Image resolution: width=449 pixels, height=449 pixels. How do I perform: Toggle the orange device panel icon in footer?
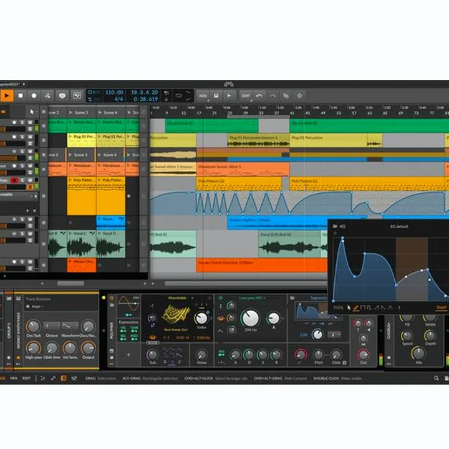64,379
